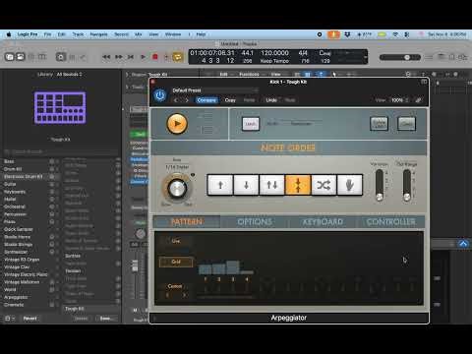Open the Default Preset dropdown
This screenshot has height=354, width=472.
pos(214,90)
